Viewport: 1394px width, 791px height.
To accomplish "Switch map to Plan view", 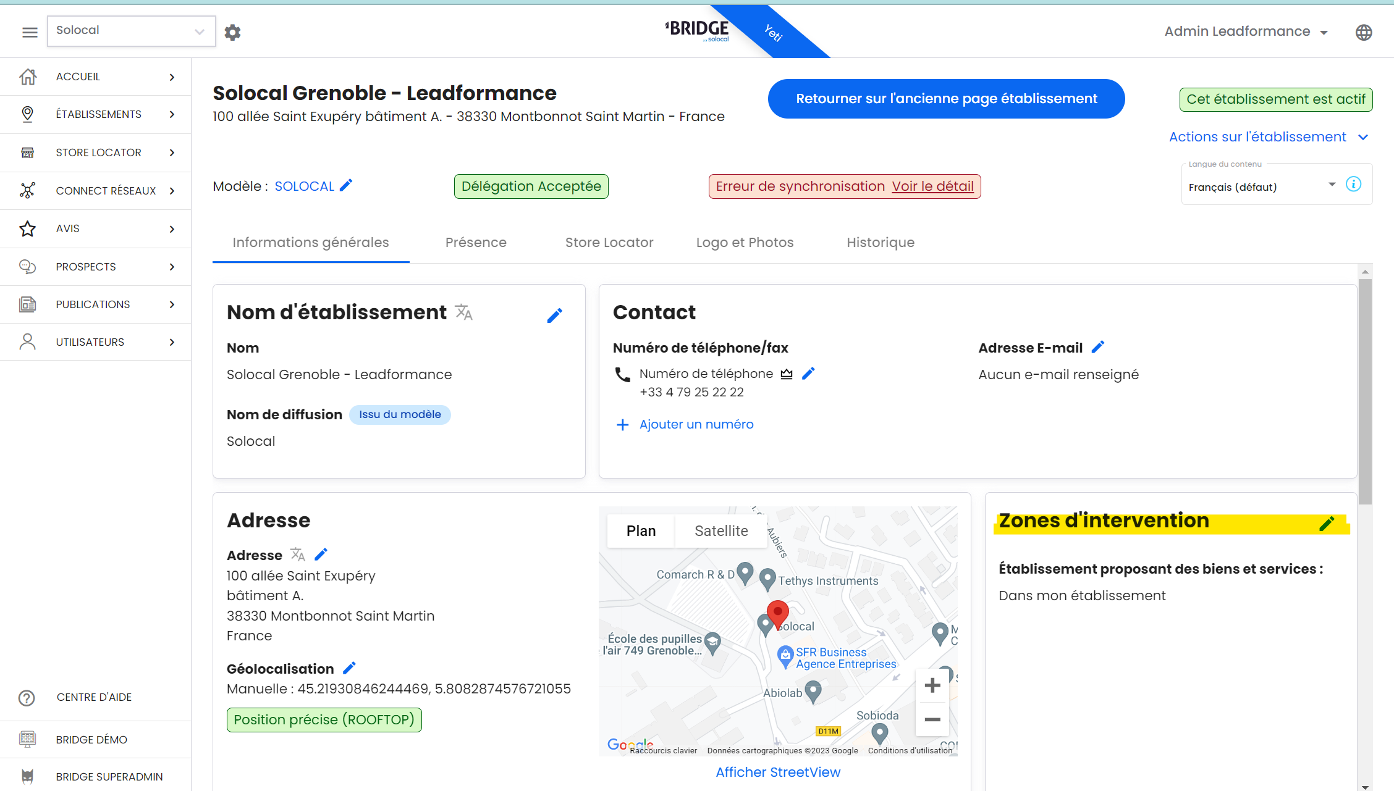I will click(x=641, y=531).
